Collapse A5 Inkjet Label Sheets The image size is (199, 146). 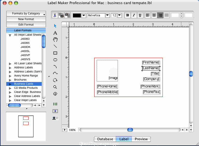pyautogui.click(x=10, y=35)
